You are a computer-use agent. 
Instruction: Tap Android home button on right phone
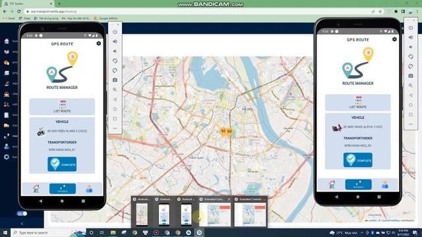pyautogui.click(x=357, y=197)
